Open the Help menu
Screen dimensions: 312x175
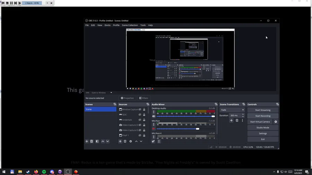pos(150,25)
